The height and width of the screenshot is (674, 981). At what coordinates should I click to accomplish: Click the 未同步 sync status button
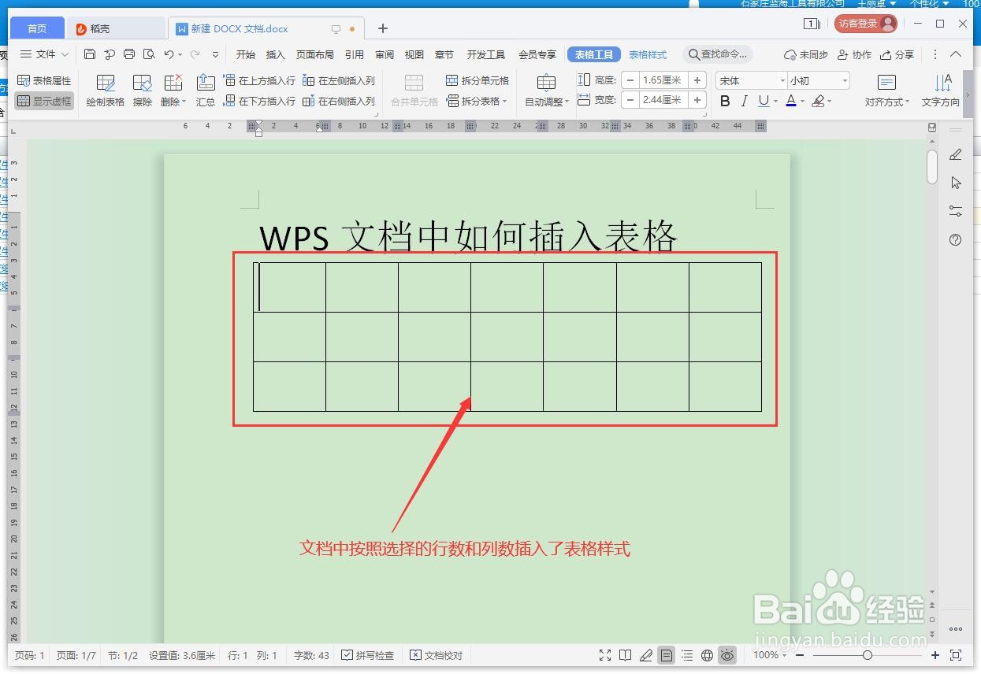click(x=806, y=54)
